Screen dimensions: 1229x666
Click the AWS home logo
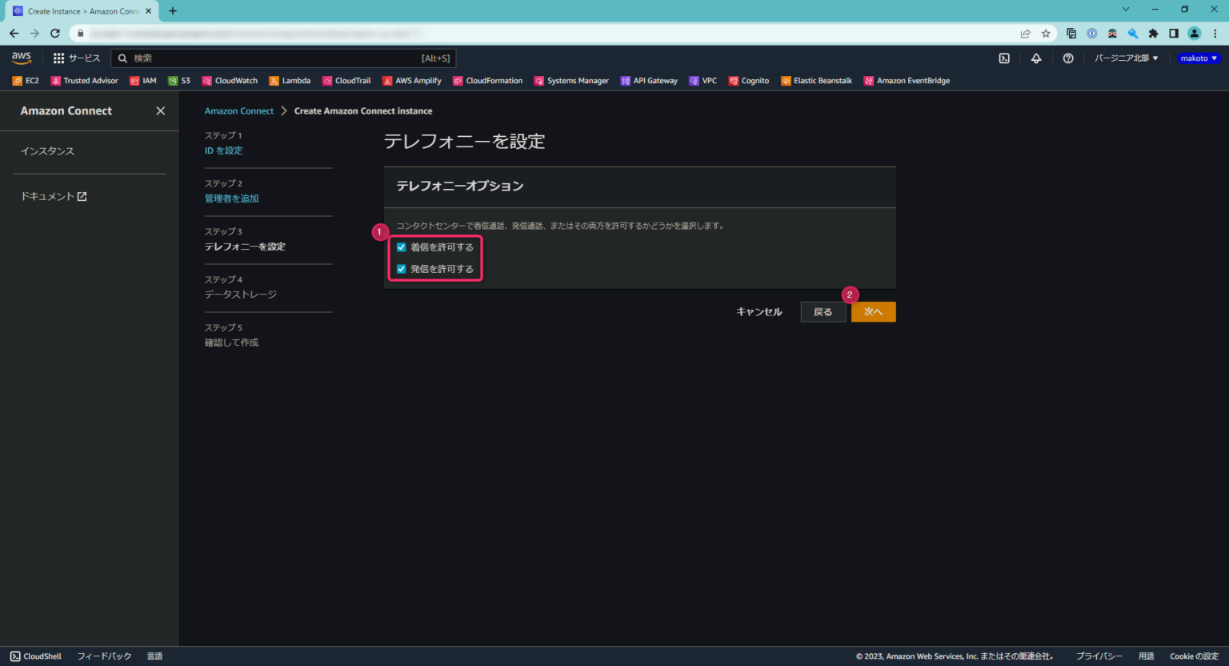[21, 58]
